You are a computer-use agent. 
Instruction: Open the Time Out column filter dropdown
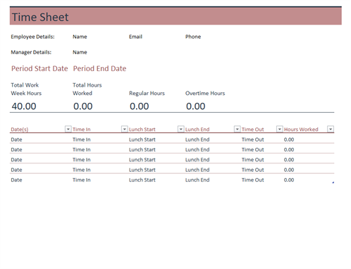click(279, 129)
